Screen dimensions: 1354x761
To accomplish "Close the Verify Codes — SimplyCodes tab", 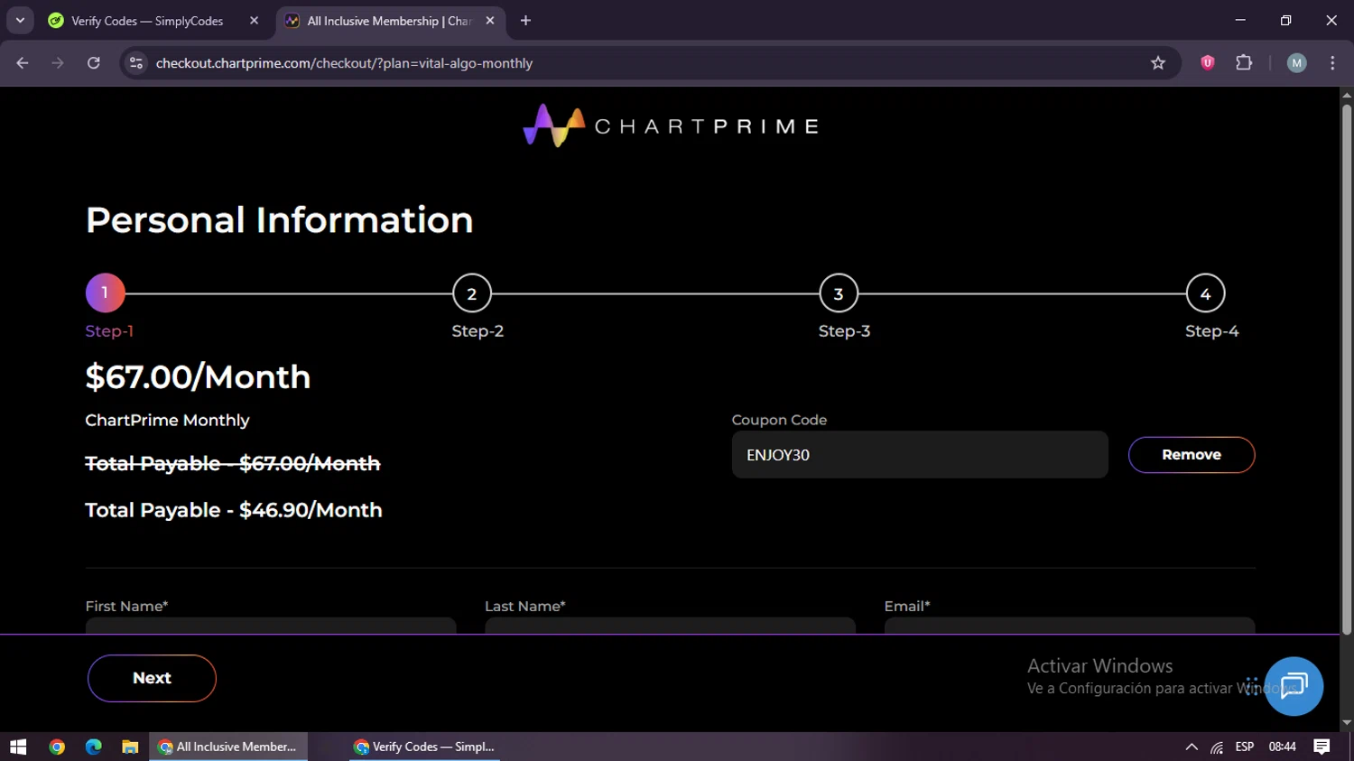I will [254, 21].
